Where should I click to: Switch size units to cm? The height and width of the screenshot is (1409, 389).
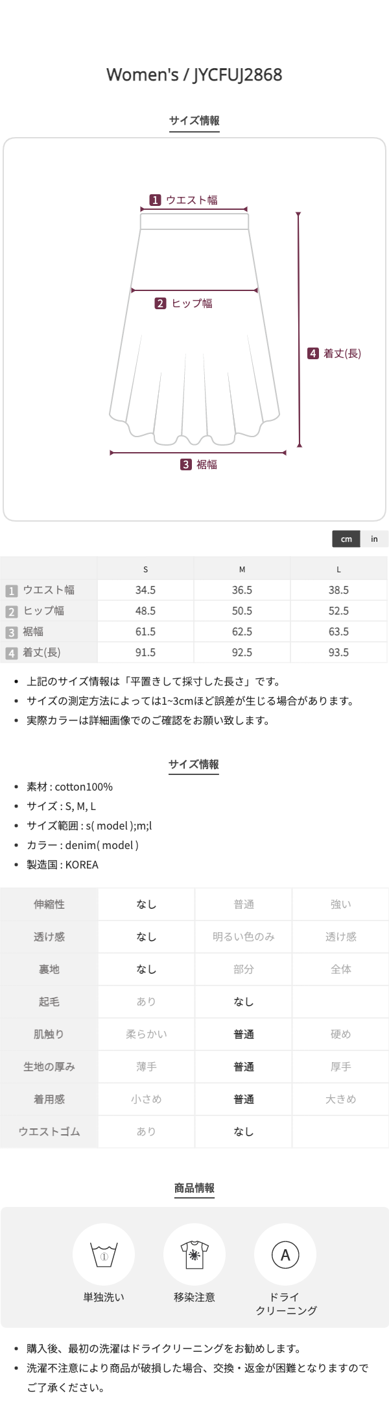point(346,539)
